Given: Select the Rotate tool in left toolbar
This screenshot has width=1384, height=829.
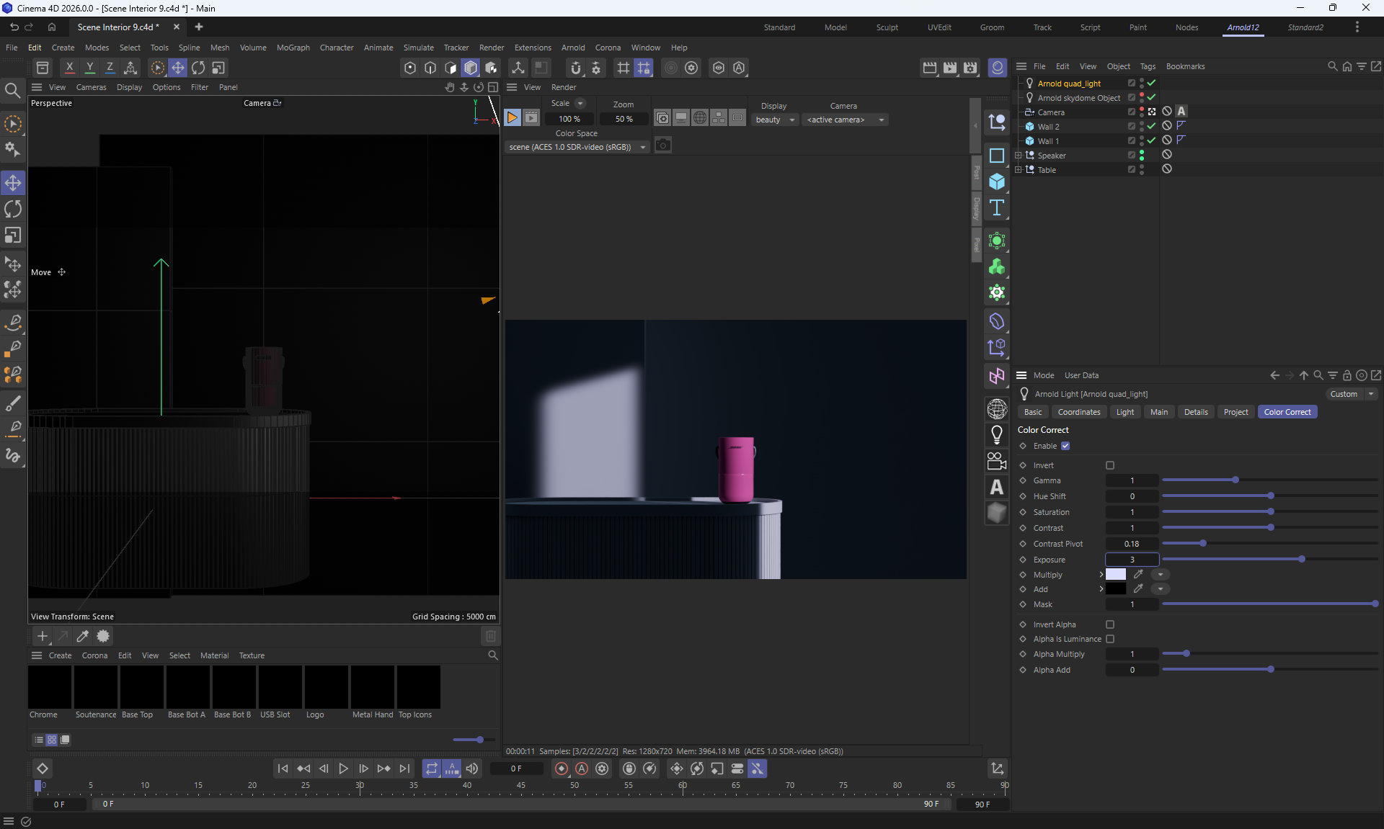Looking at the screenshot, I should [x=13, y=210].
